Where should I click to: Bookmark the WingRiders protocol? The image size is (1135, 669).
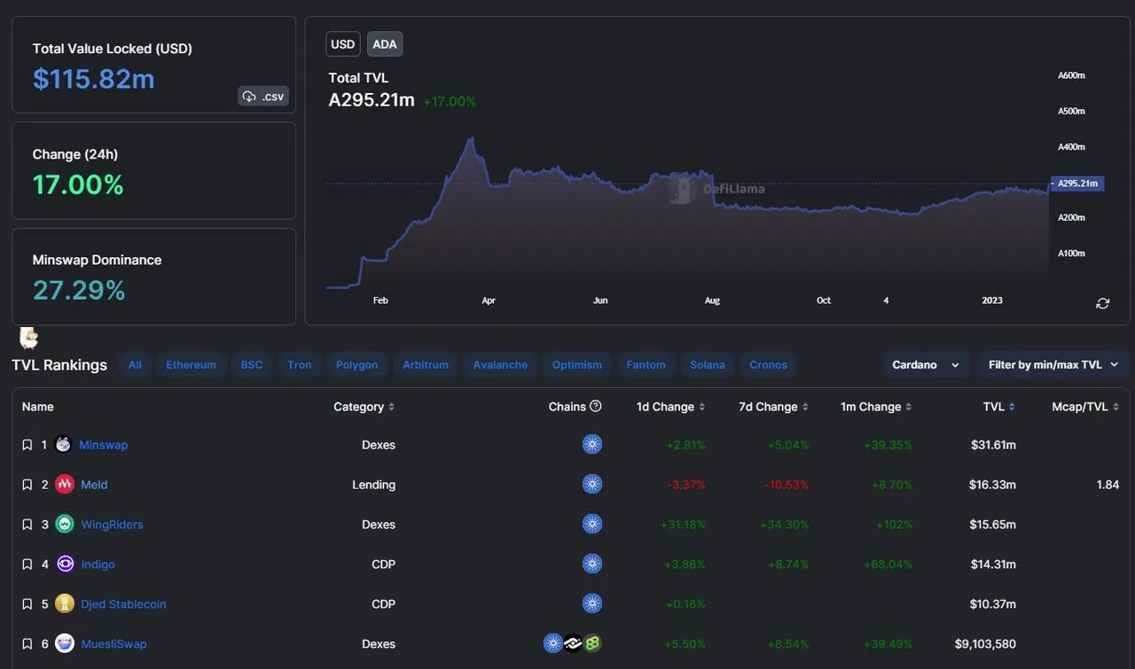27,525
